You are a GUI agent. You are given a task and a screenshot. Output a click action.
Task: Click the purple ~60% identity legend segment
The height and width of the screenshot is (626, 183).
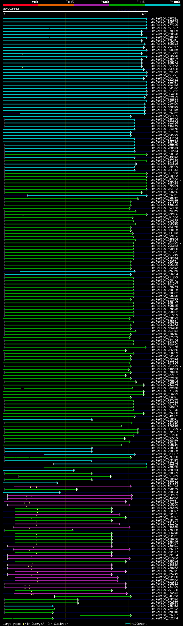tap(91, 5)
